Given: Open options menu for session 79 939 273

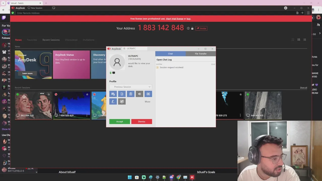Looking at the screenshot, I should point(240,115).
